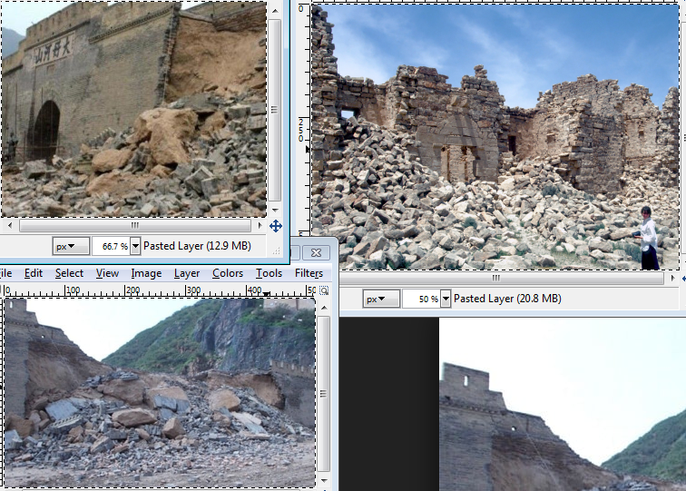Click the resize grip of the 66.7% window
686x491 pixels.
(x=276, y=251)
